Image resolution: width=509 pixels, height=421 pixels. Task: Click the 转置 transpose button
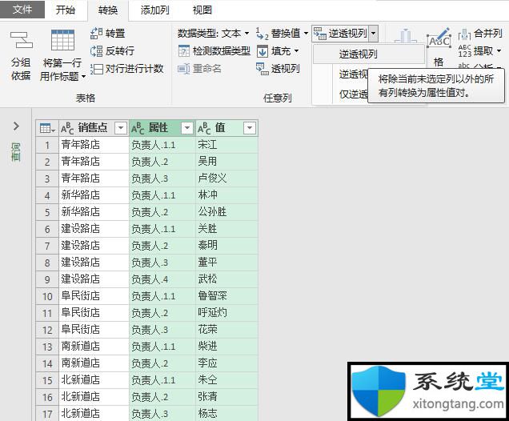click(108, 33)
